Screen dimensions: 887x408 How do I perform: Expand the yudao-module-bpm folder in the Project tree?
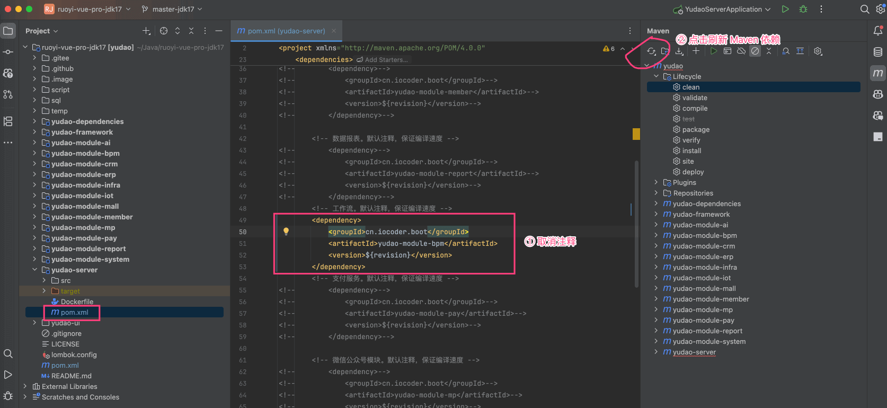pyautogui.click(x=34, y=154)
